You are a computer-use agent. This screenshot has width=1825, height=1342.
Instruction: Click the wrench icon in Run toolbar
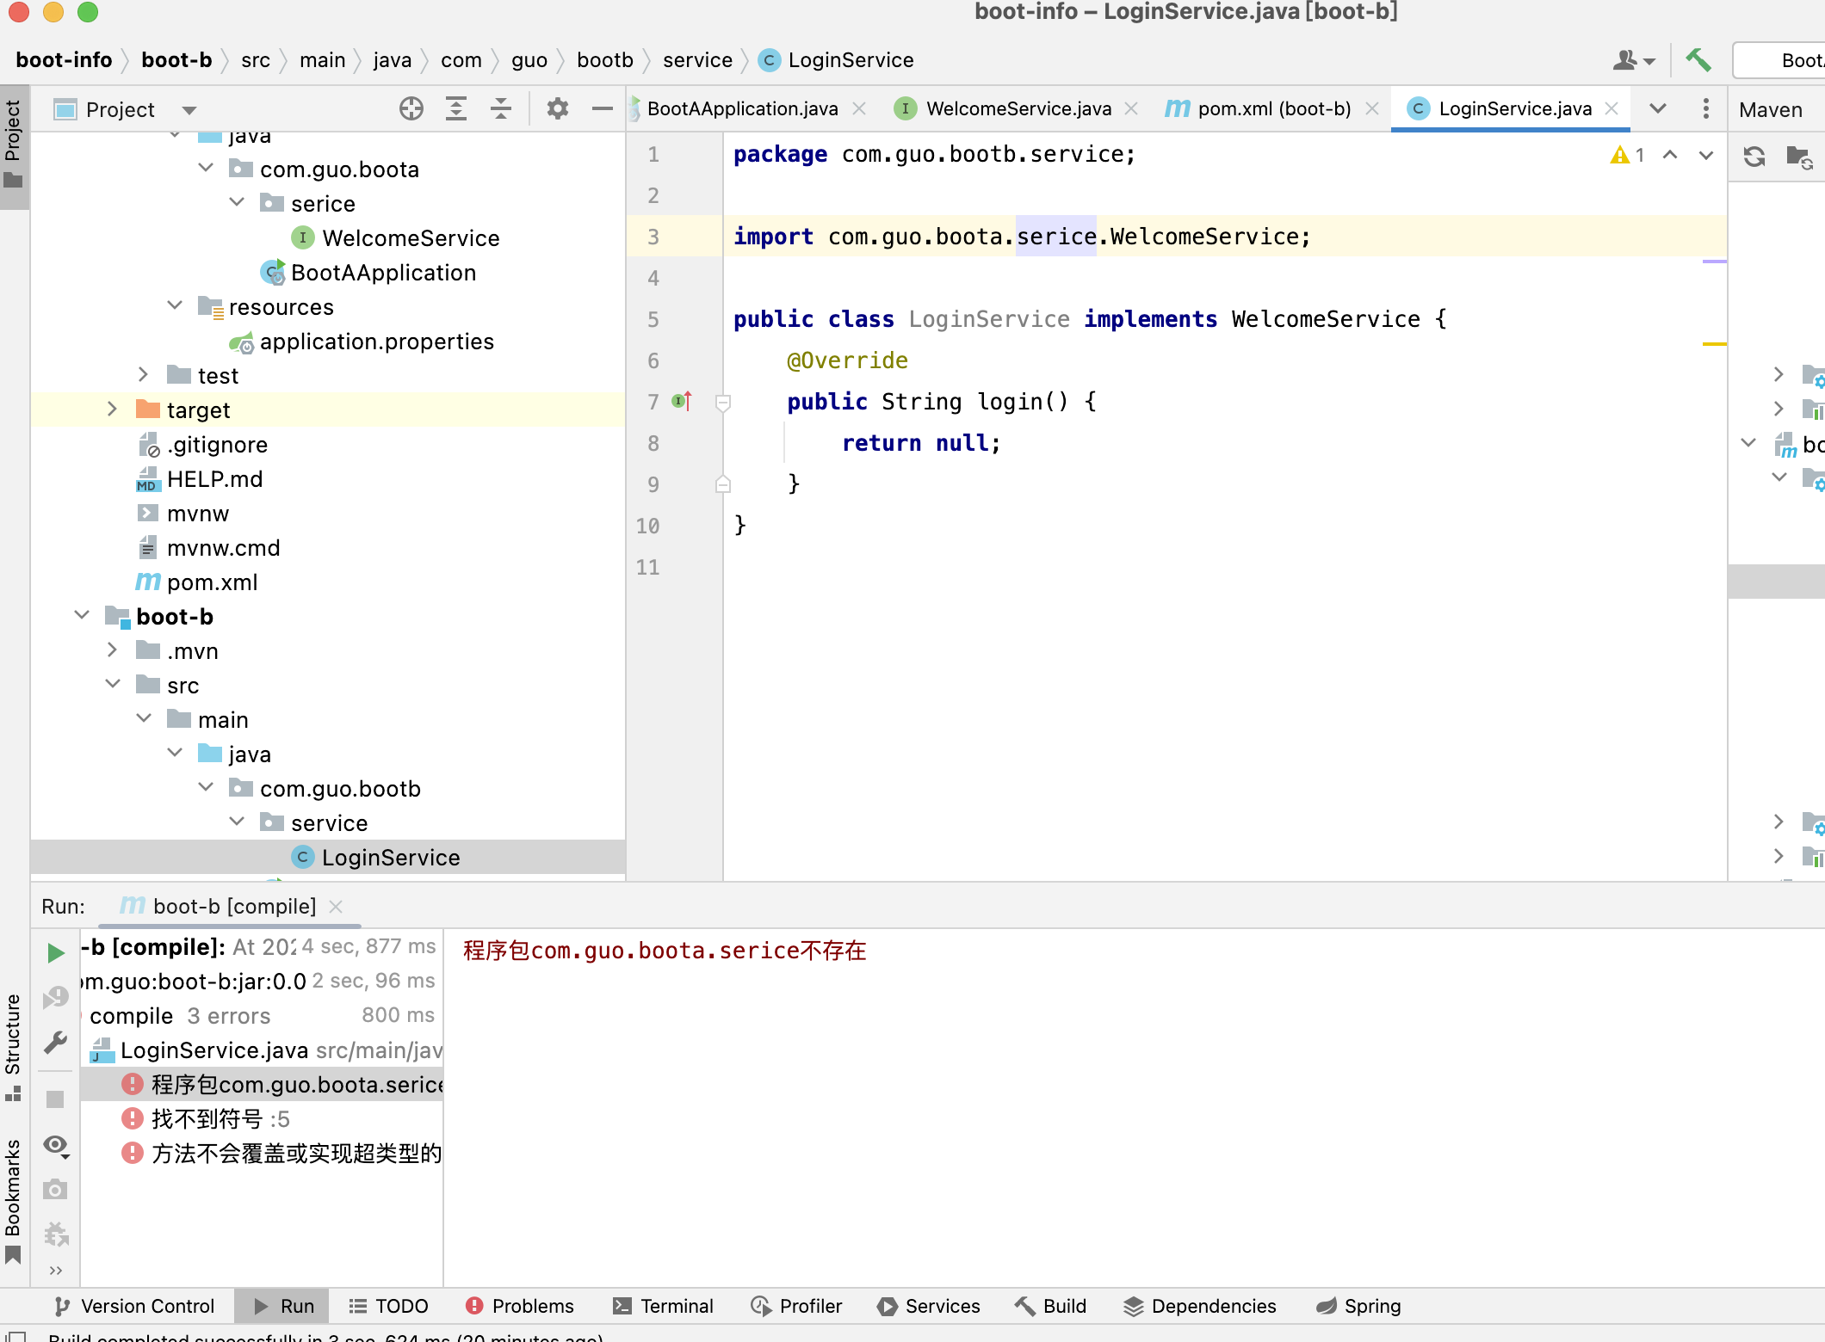[x=56, y=1043]
